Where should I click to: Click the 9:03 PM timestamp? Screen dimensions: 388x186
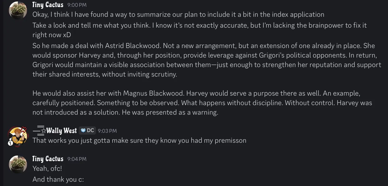pos(107,131)
